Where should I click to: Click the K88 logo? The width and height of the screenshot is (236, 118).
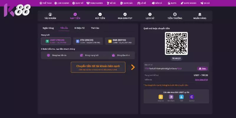[x=17, y=10]
